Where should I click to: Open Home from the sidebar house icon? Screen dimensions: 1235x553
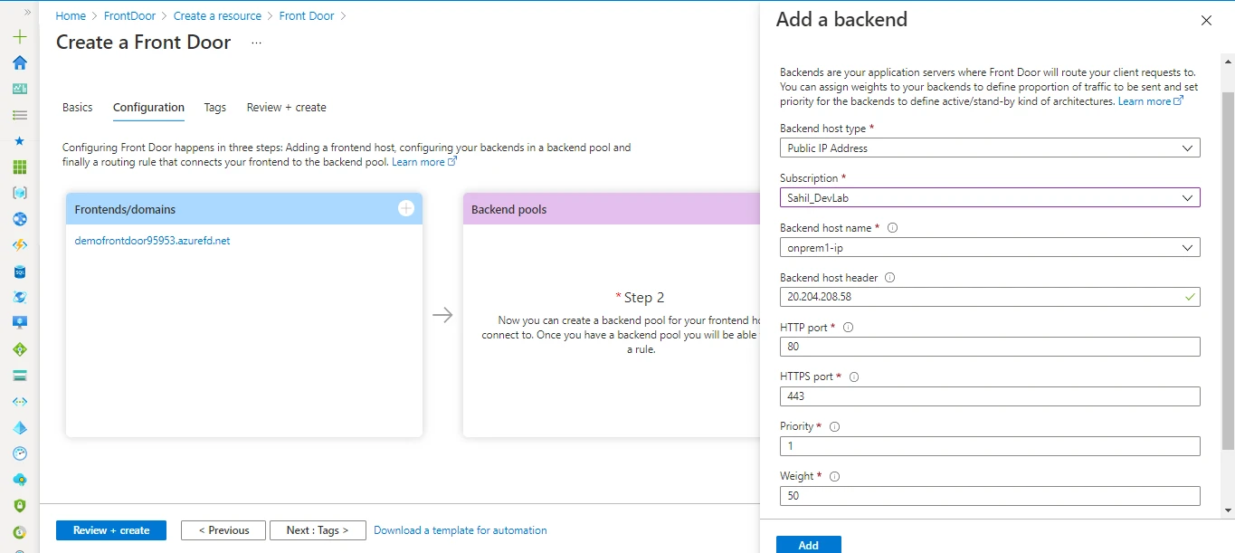[20, 62]
